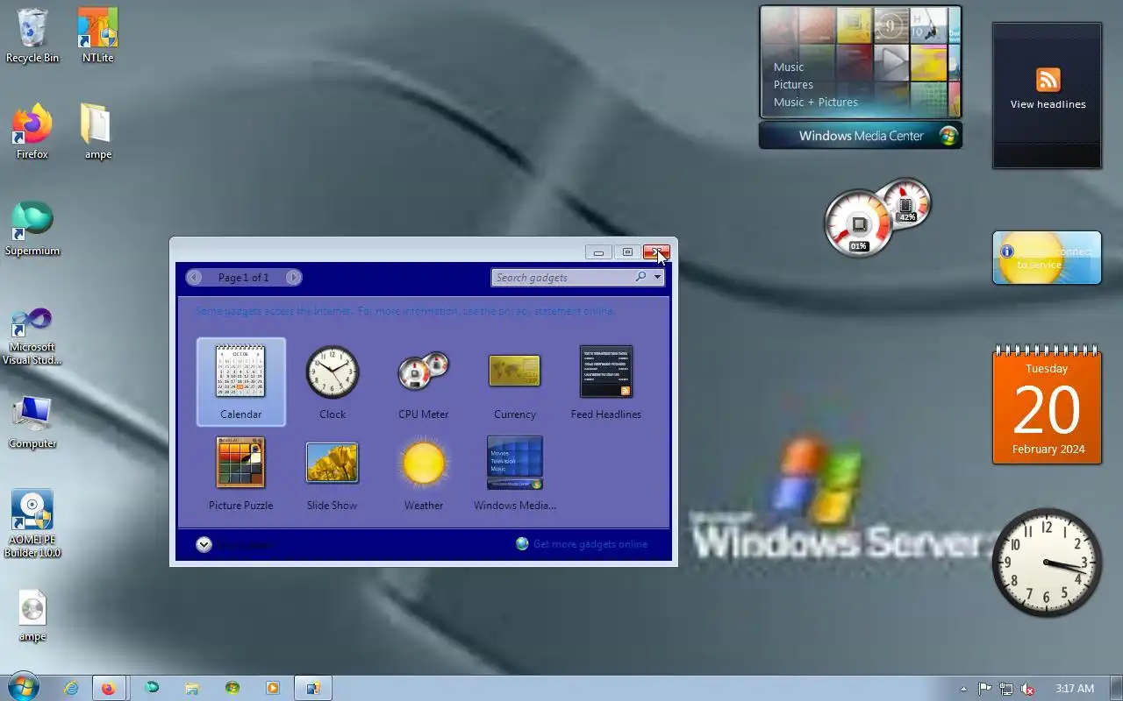Click the 3:17 AM taskbar clock
The image size is (1123, 701).
coord(1075,689)
